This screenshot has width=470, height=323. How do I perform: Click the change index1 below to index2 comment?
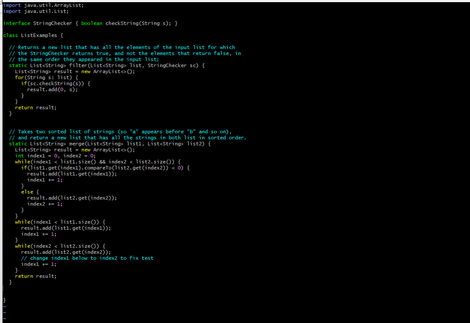[87, 258]
